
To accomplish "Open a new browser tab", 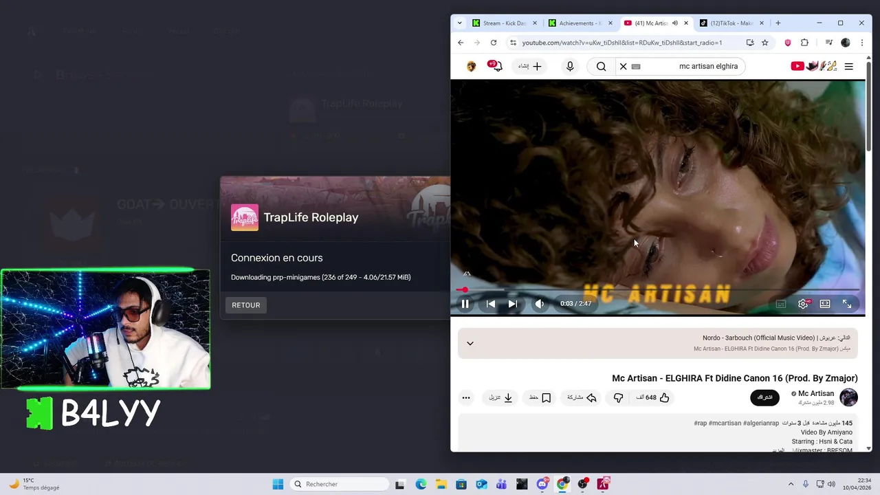I will (x=778, y=23).
